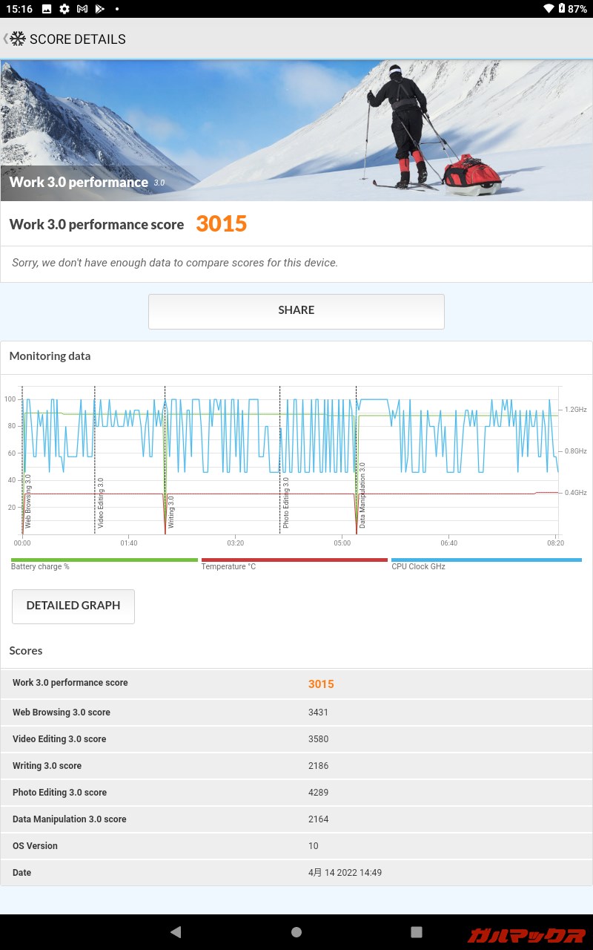Open recent apps with the square button
The width and height of the screenshot is (593, 950).
pos(417,932)
